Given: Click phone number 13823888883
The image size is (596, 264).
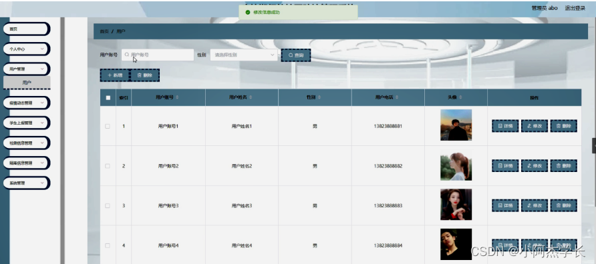Looking at the screenshot, I should (x=388, y=206).
